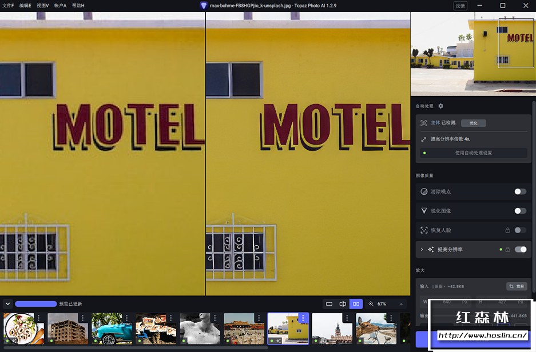Click the zoom magnifier icon

371,303
